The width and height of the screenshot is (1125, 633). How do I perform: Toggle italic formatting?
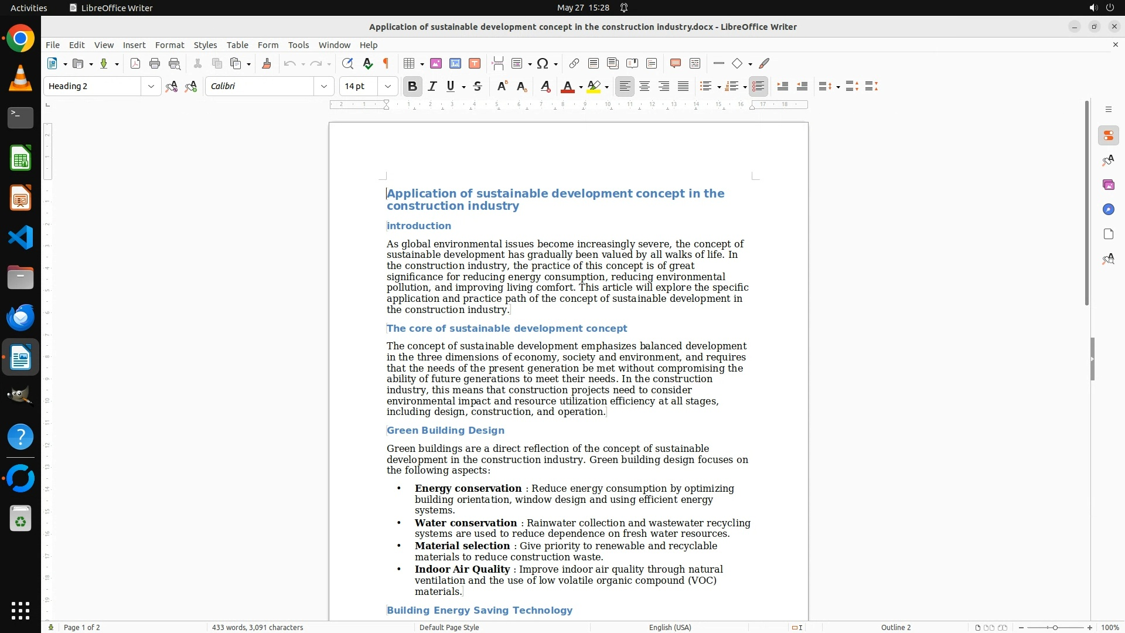point(432,86)
